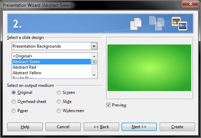201x138 pixels.
Task: Select Abstract Yellow slide design
Action: point(51,73)
